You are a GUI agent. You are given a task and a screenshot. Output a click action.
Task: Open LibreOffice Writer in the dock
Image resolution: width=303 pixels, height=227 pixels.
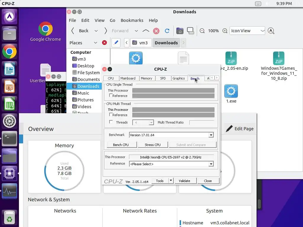[9, 69]
